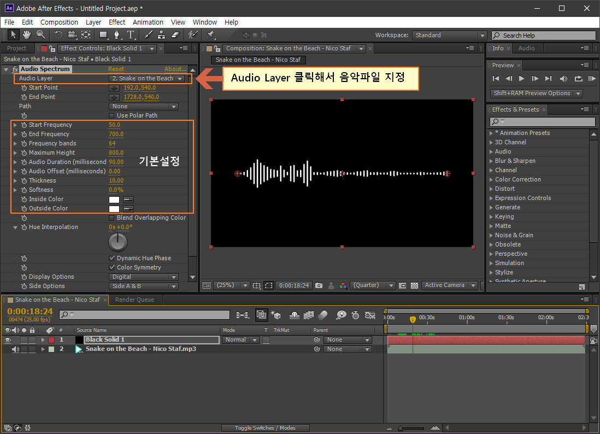Select the Clone Stamp tool

pos(162,35)
